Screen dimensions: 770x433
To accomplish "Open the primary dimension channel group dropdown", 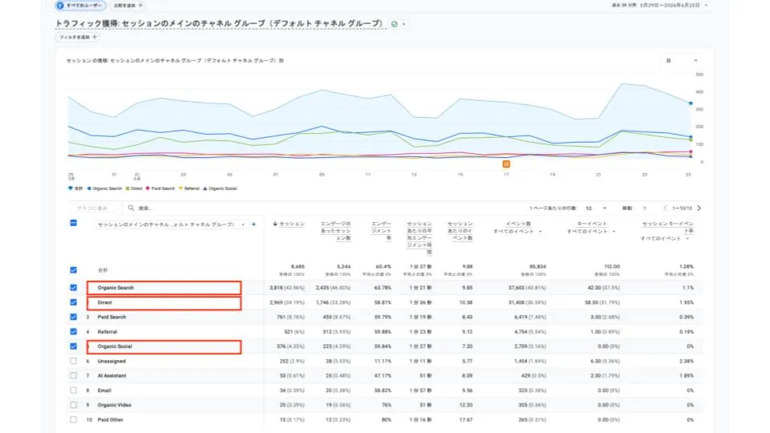I will 171,225.
